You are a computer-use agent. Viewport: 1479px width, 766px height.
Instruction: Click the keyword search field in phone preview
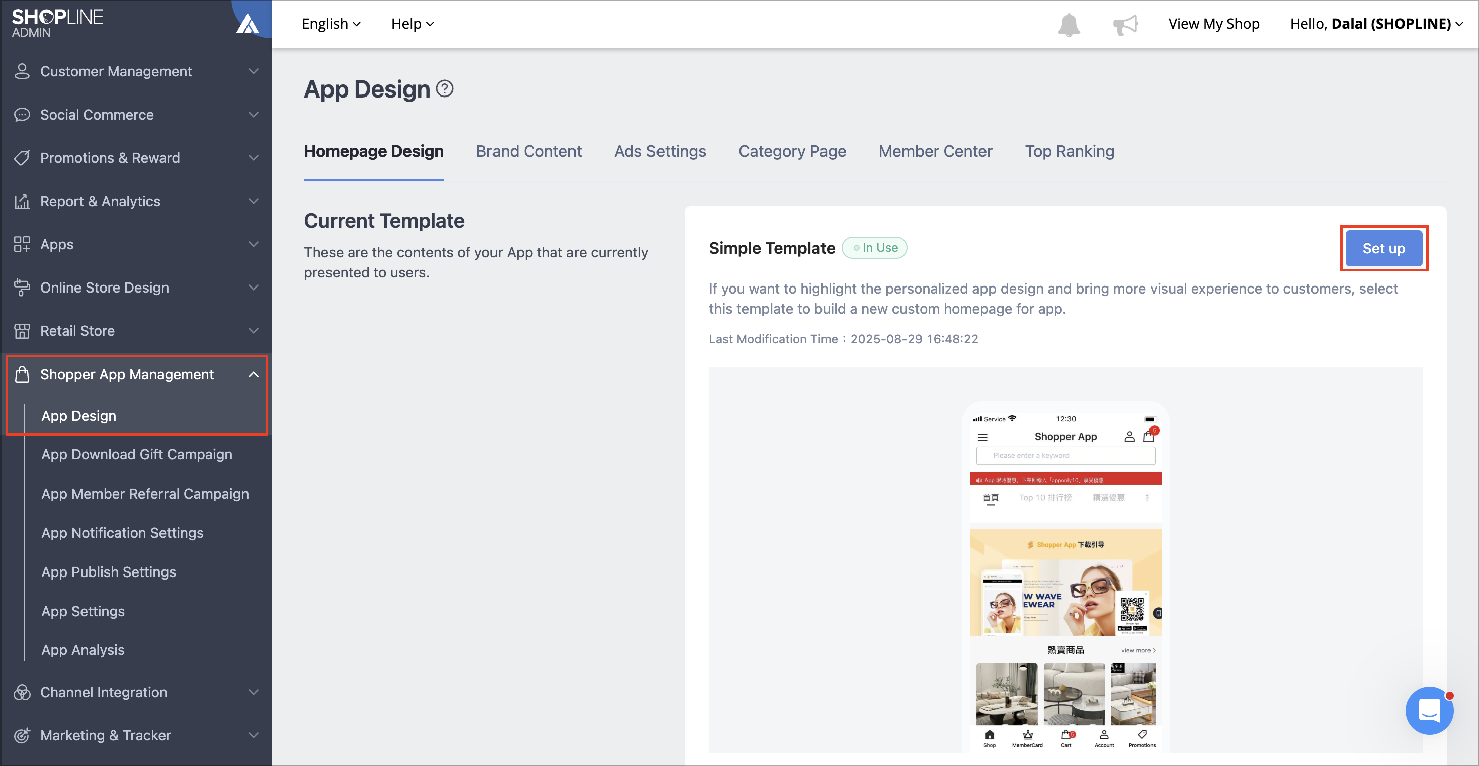(1065, 456)
